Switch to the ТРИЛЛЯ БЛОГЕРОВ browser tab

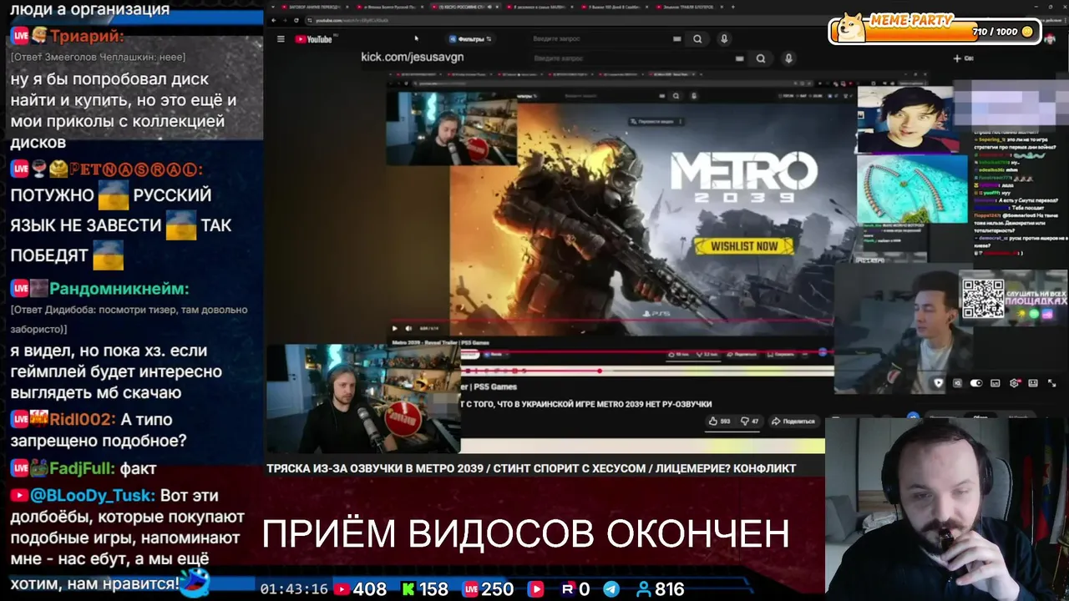pos(689,7)
